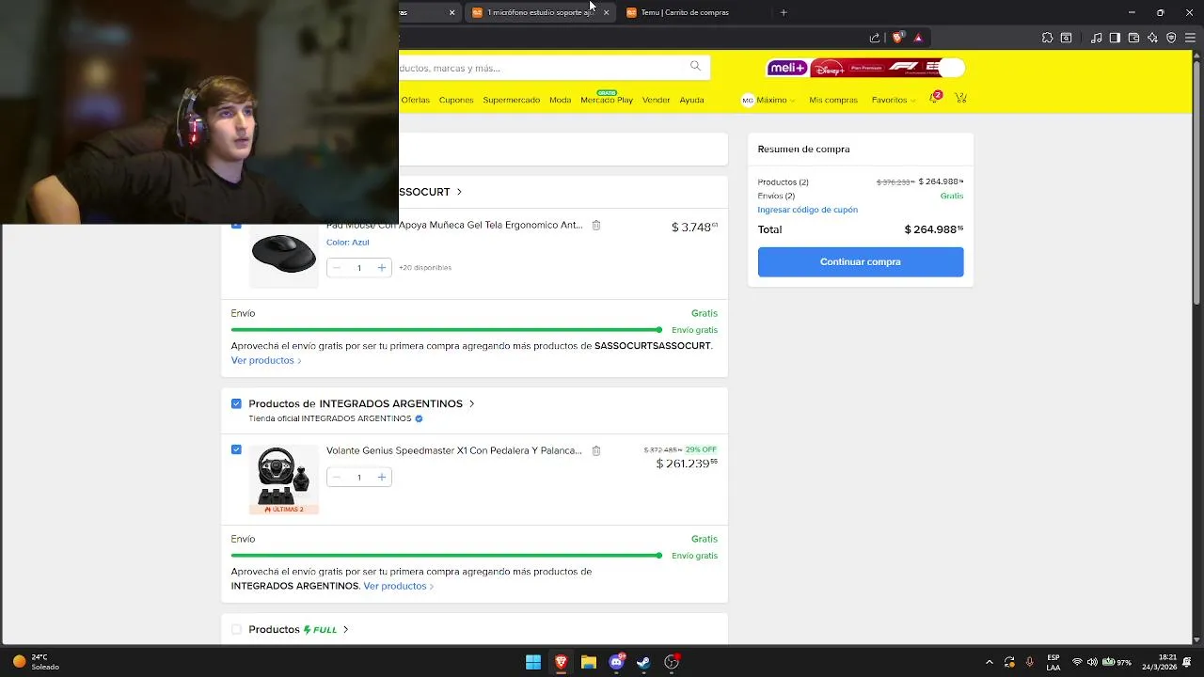This screenshot has height=677, width=1204.
Task: Check the Productos FULL checkbox
Action: [236, 629]
